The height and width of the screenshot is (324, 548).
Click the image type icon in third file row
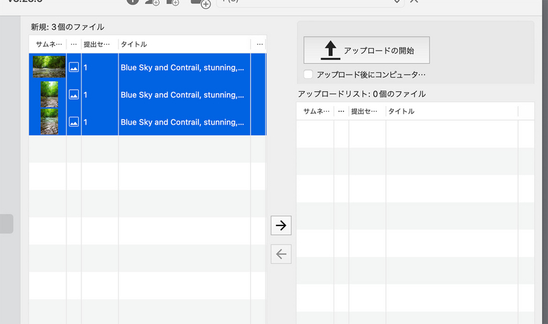[x=74, y=122]
